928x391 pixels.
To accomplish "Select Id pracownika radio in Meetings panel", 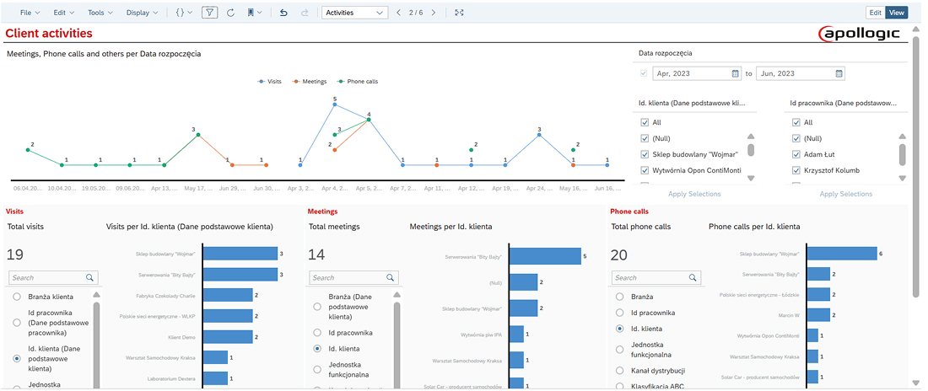I will [317, 333].
